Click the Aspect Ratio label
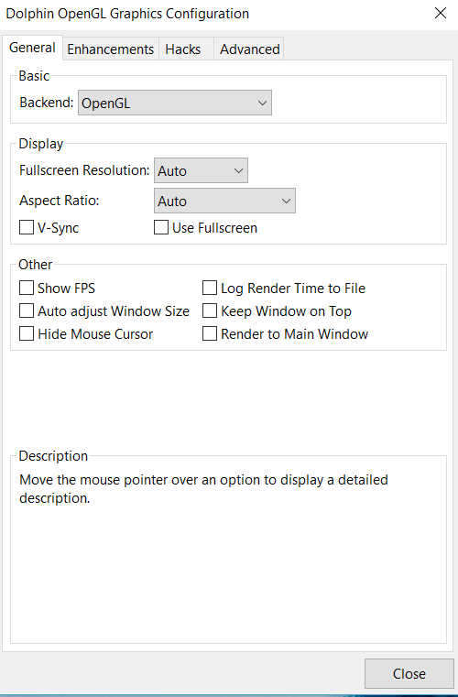Screen dimensions: 458x697 [60, 201]
